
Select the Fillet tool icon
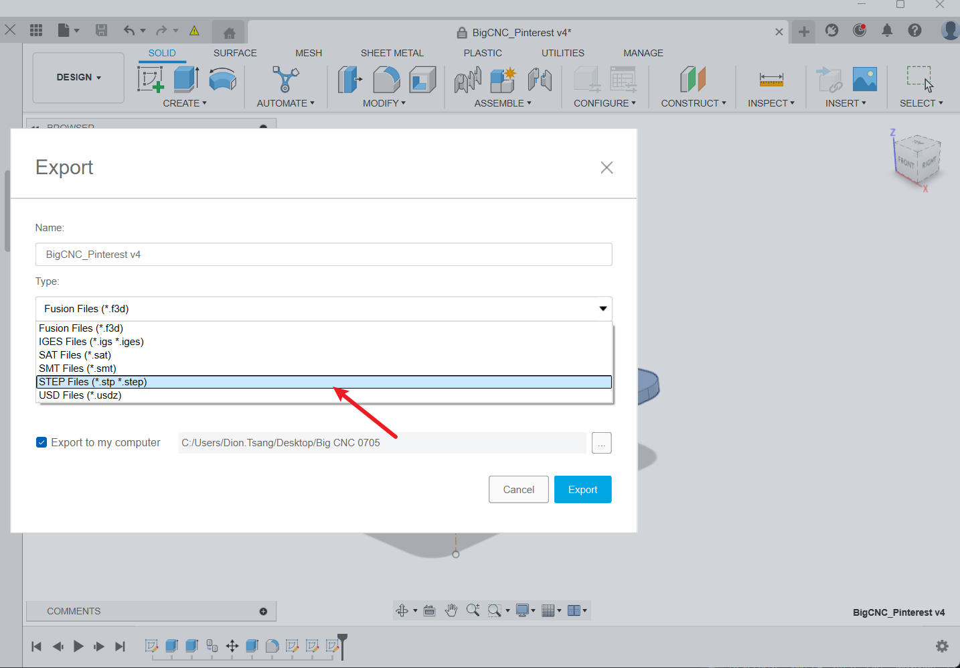point(386,79)
